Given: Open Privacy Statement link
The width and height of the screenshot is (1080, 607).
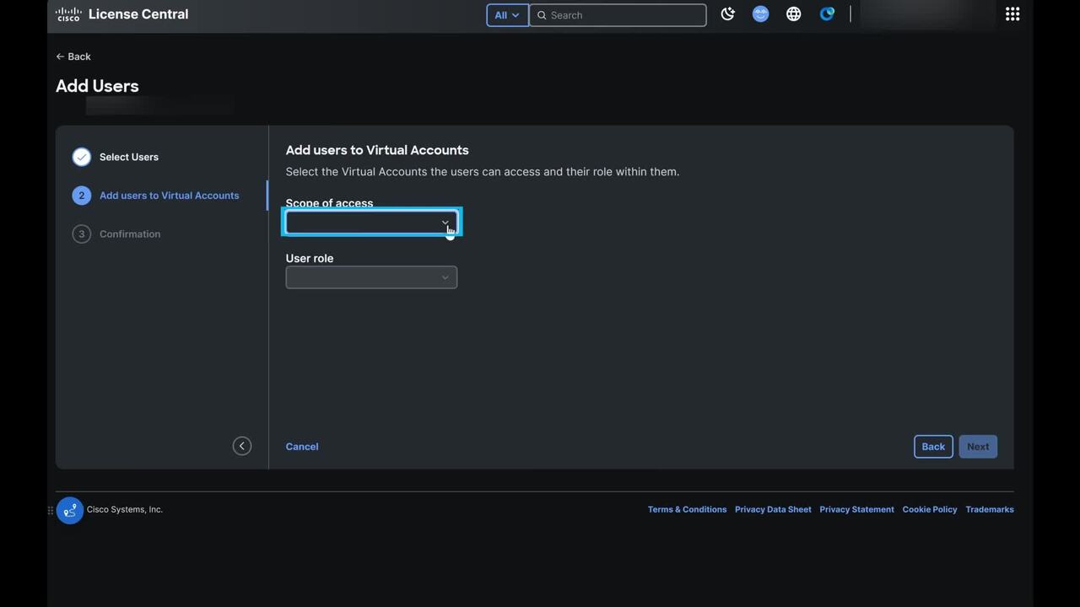Looking at the screenshot, I should coord(856,509).
